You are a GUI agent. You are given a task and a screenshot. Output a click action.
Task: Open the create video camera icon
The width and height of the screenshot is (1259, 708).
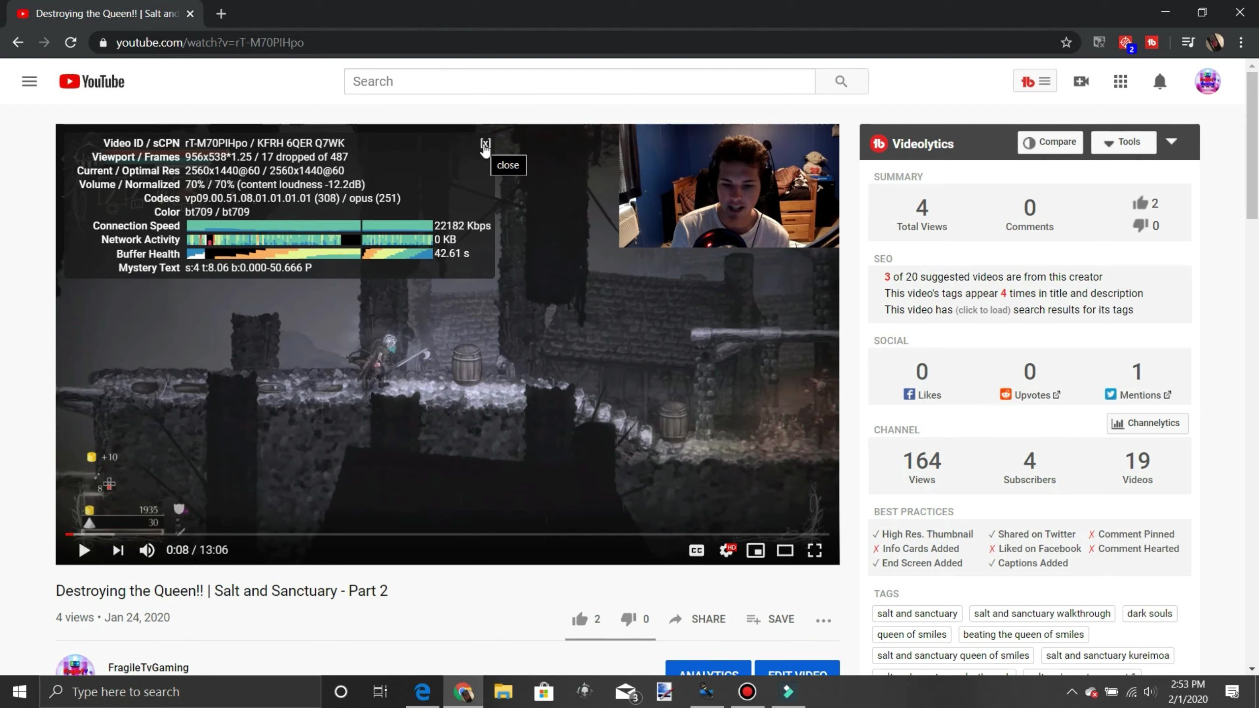pos(1081,81)
